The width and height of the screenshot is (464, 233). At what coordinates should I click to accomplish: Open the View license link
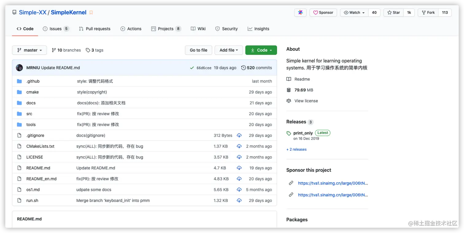tap(306, 101)
